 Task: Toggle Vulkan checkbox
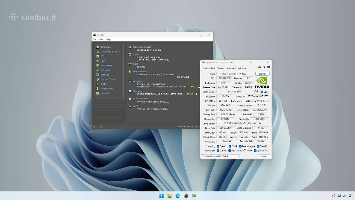(218, 151)
